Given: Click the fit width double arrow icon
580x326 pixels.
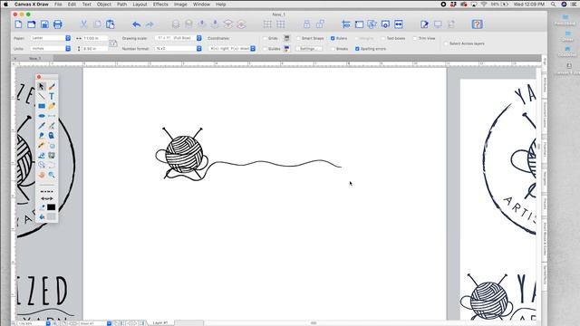Looking at the screenshot, I should click(x=399, y=24).
